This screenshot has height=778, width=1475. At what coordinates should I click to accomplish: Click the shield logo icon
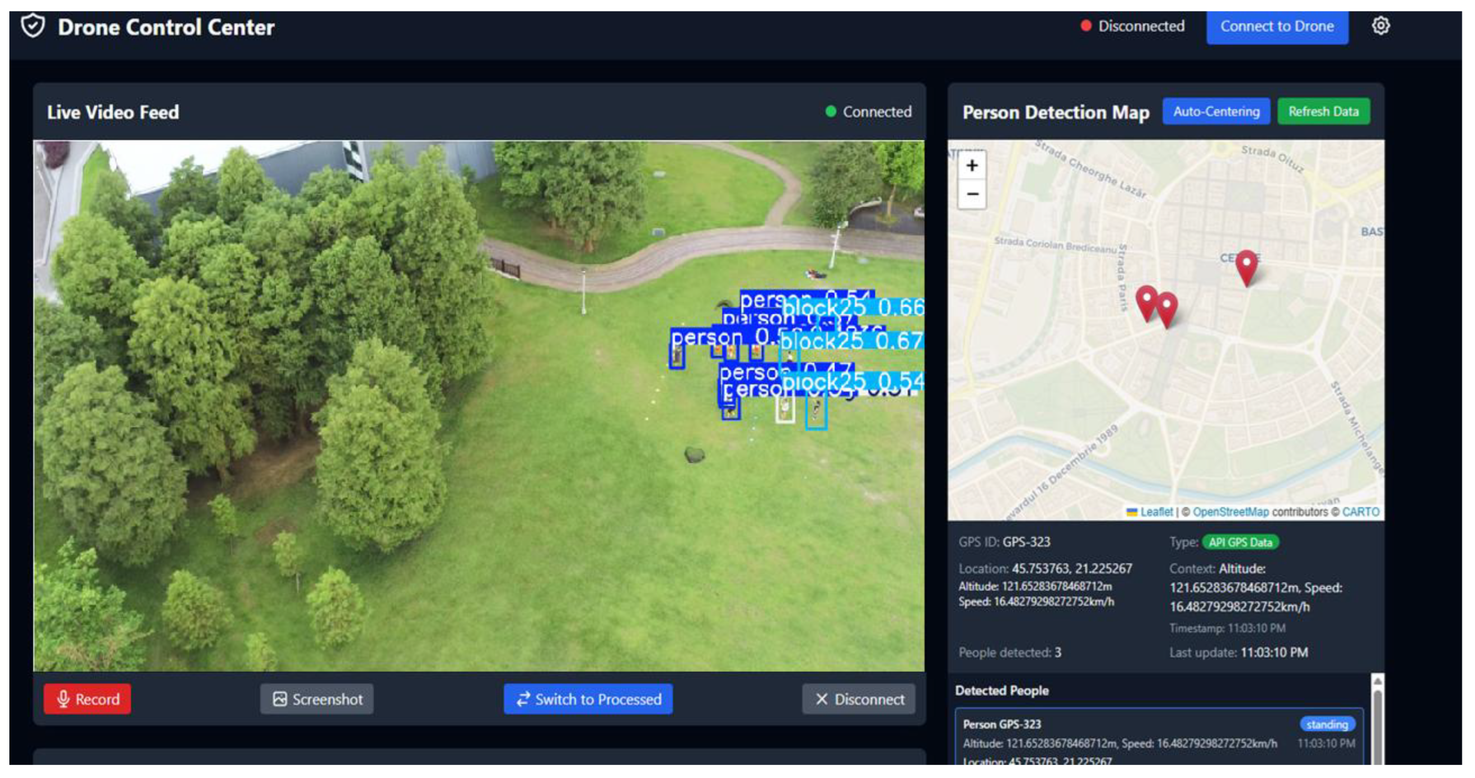[x=33, y=26]
